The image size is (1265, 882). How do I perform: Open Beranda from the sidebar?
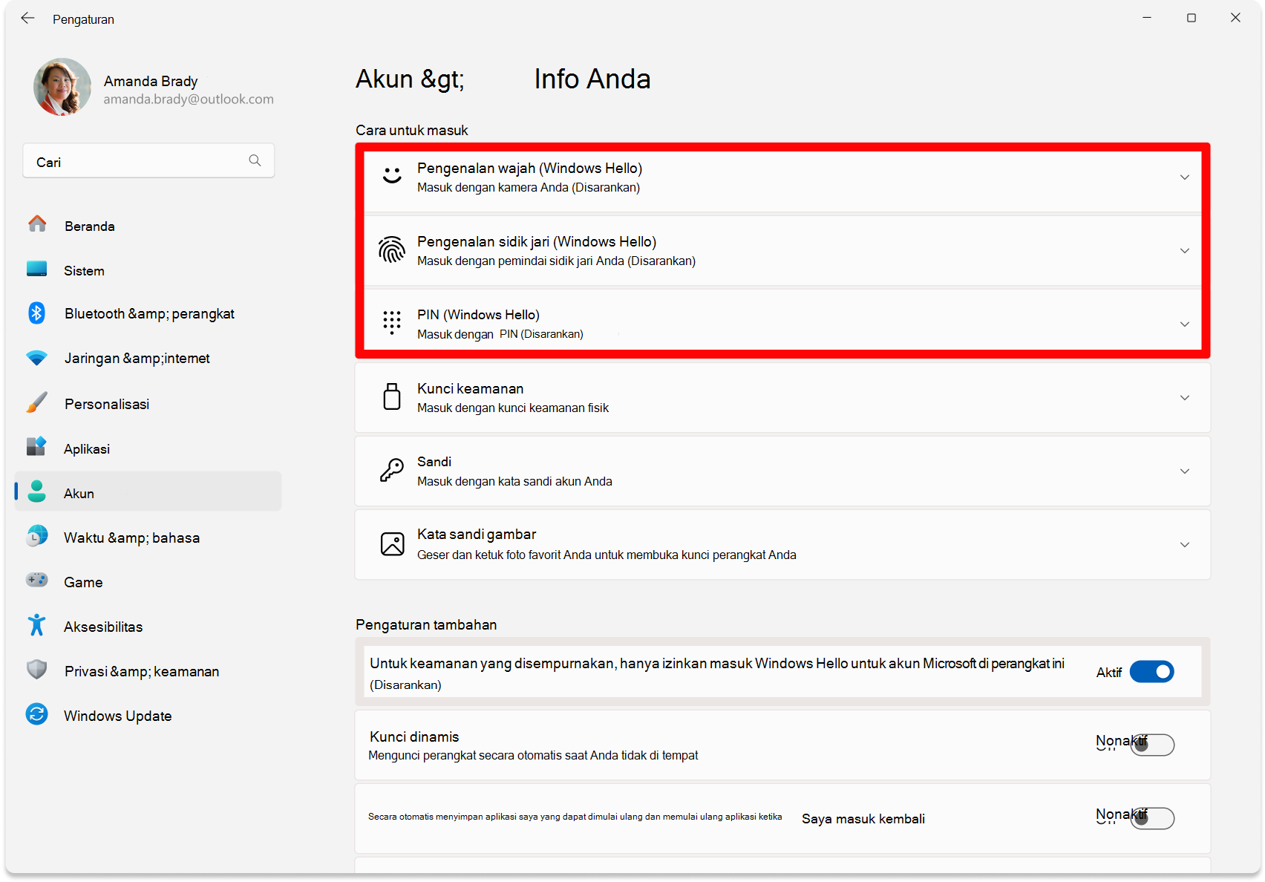click(148, 226)
